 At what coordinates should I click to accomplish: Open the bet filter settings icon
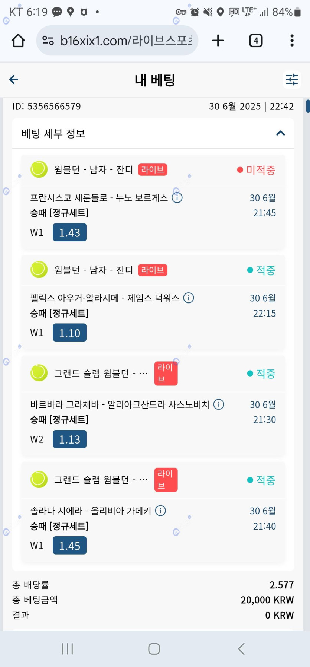tap(292, 79)
